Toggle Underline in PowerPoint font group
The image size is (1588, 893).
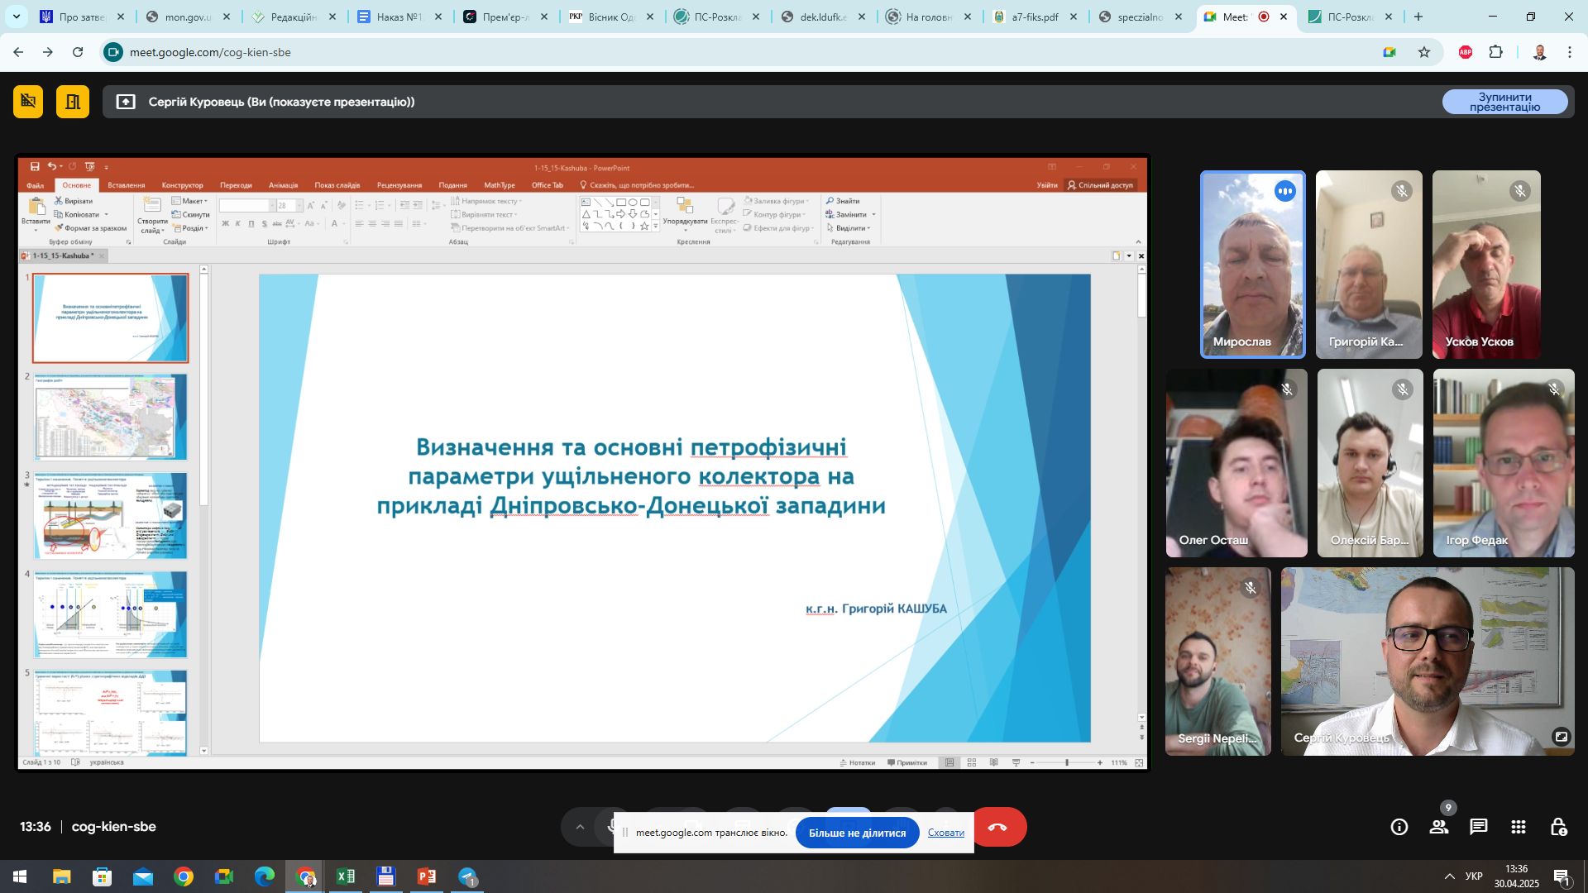pyautogui.click(x=251, y=223)
